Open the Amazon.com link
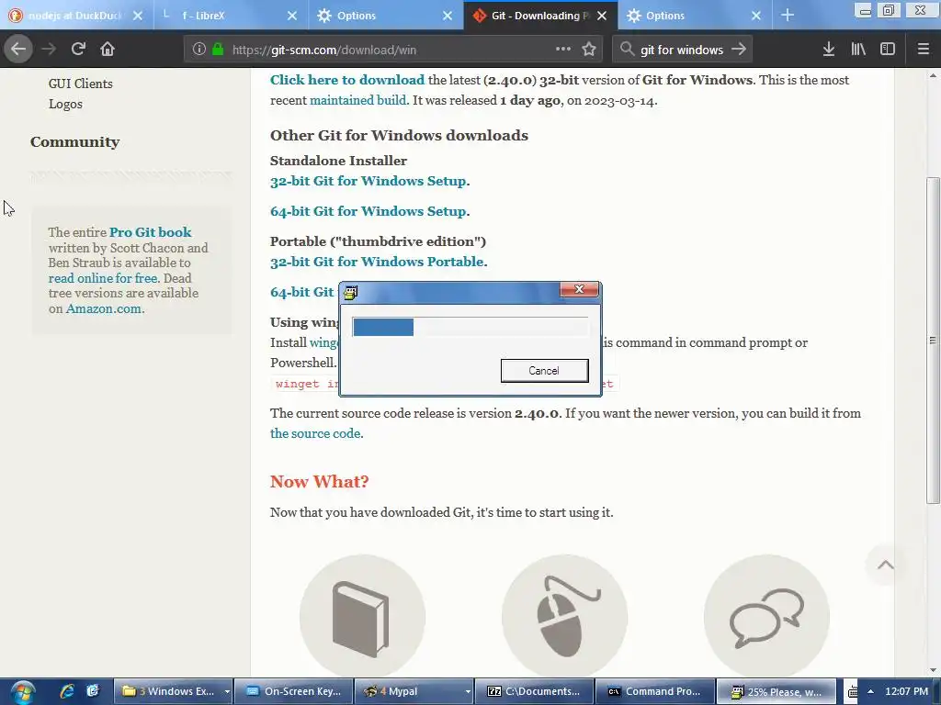The image size is (941, 705). (x=103, y=308)
